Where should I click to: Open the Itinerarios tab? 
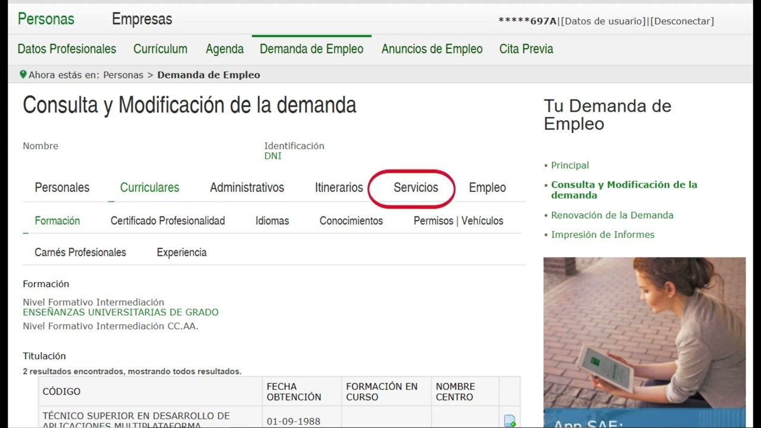(339, 188)
